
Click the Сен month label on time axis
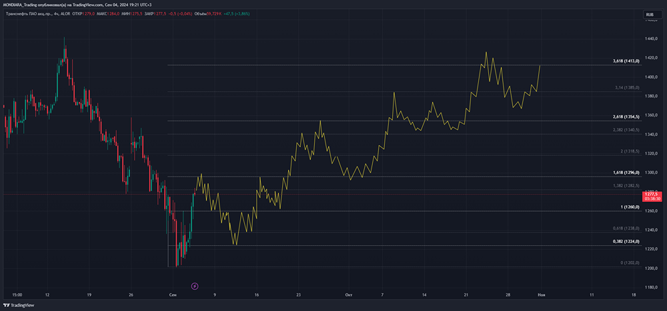coord(173,294)
